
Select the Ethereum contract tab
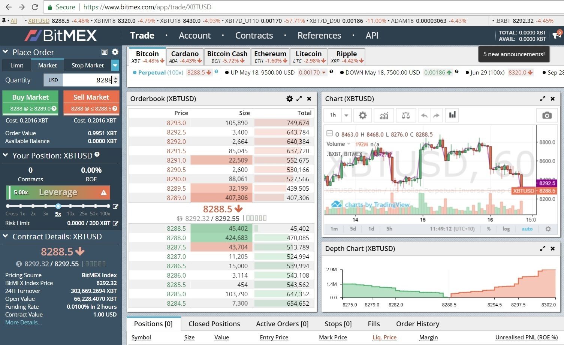(x=270, y=57)
